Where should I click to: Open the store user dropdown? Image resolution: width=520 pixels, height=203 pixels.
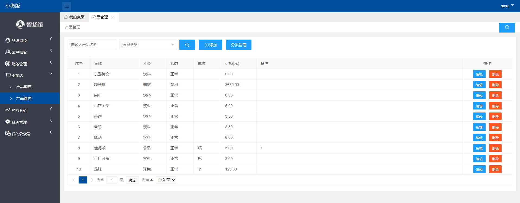click(x=507, y=6)
